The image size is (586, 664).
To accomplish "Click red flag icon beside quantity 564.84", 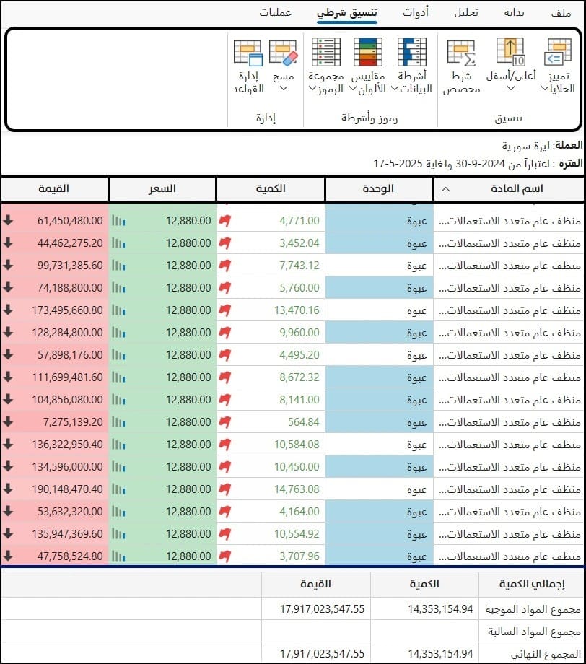I will (x=225, y=422).
